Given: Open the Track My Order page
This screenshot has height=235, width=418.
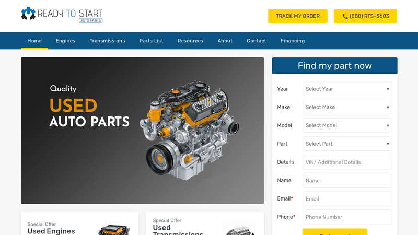Looking at the screenshot, I should tap(297, 16).
